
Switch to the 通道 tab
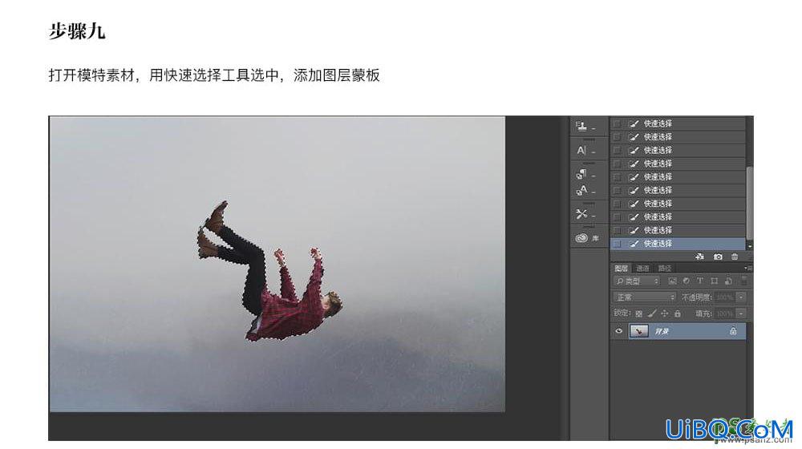click(x=642, y=269)
